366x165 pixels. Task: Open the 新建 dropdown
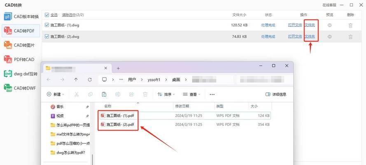56,94
